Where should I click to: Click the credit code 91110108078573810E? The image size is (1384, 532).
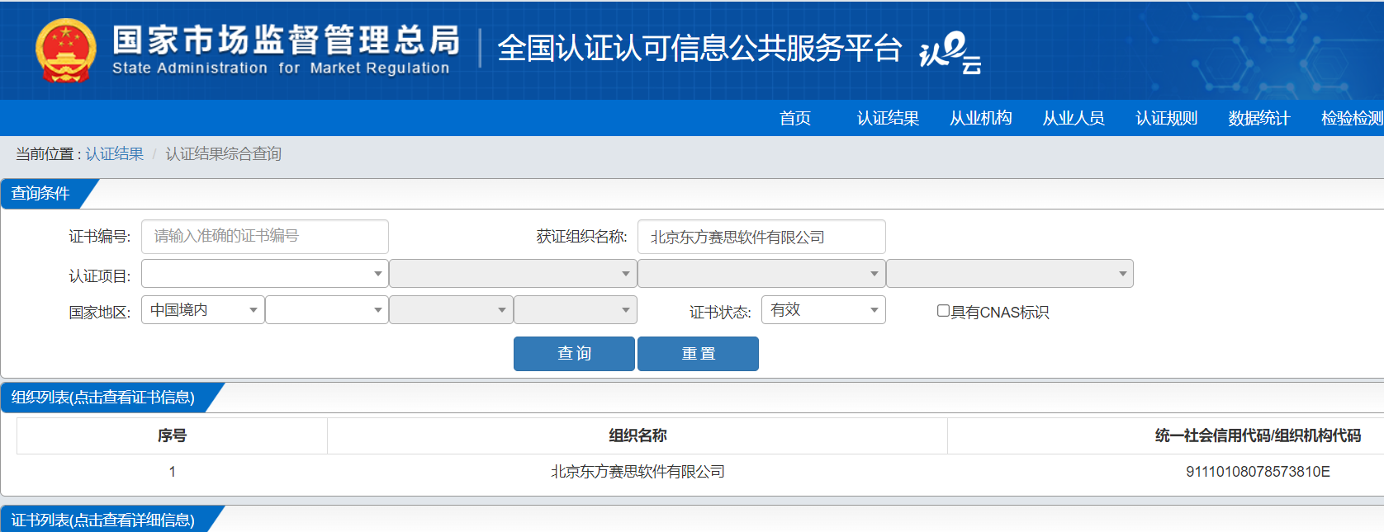1258,472
